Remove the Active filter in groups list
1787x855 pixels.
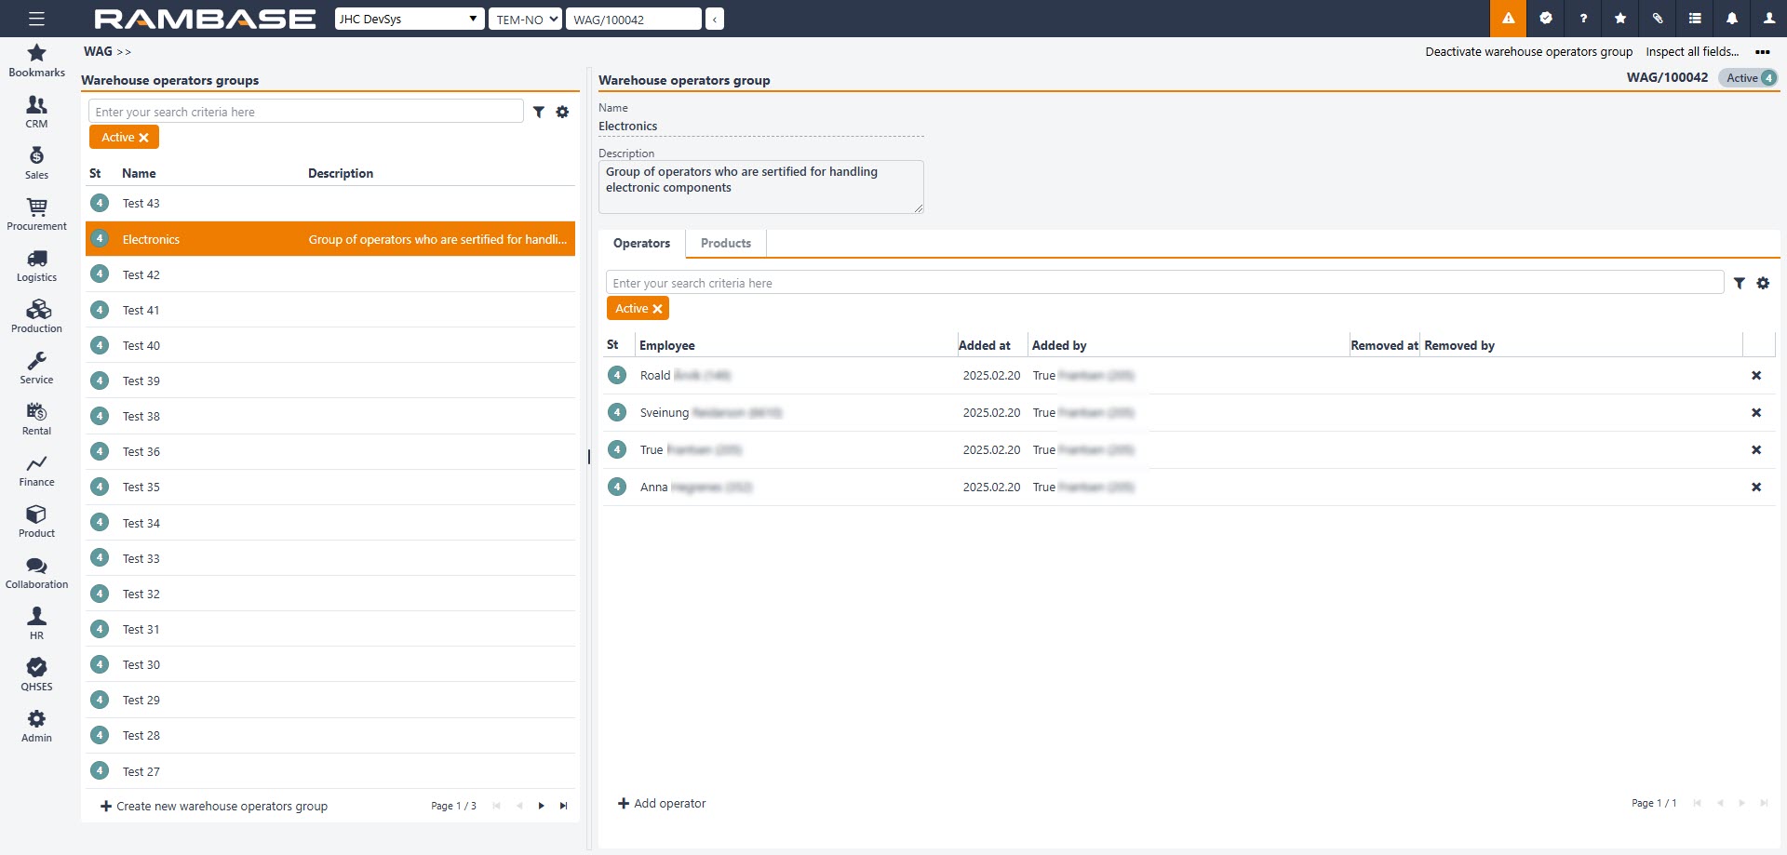coord(143,138)
